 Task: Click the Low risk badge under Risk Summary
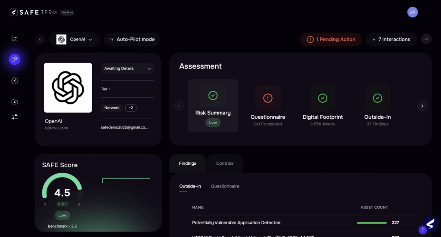click(213, 123)
